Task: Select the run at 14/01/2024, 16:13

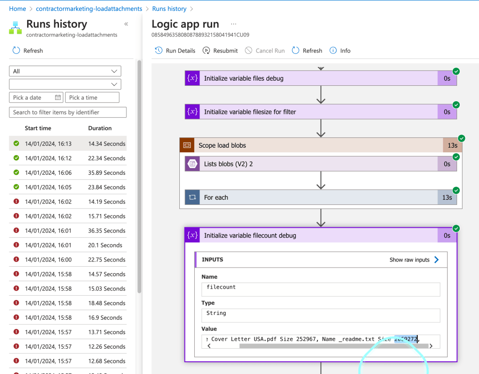Action: pos(68,143)
